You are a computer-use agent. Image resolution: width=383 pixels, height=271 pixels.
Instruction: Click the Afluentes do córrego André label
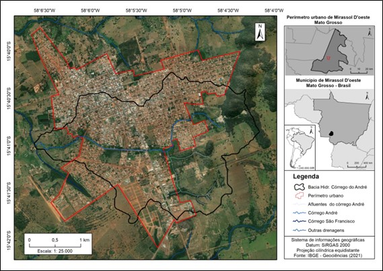(x=336, y=204)
